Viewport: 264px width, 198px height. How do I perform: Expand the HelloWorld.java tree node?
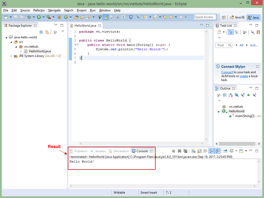pos(21,51)
